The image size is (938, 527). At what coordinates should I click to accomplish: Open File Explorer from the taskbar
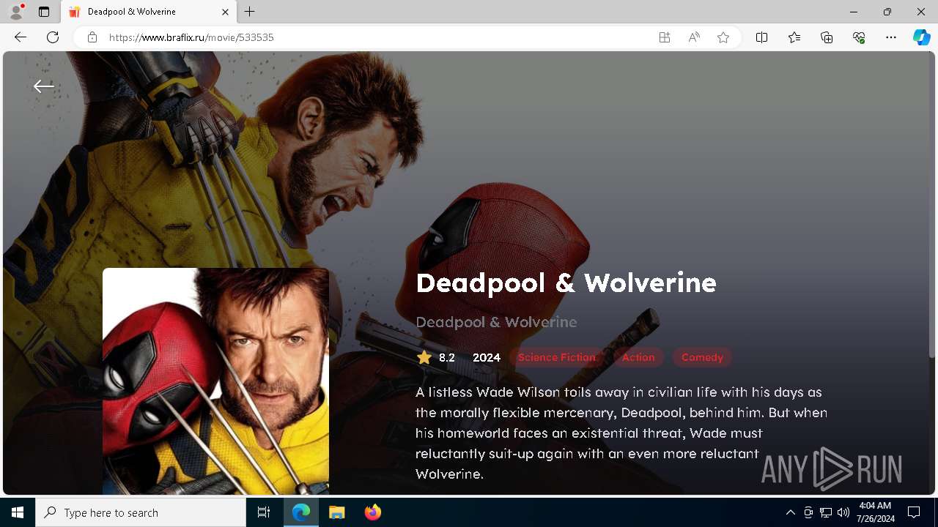pos(337,512)
